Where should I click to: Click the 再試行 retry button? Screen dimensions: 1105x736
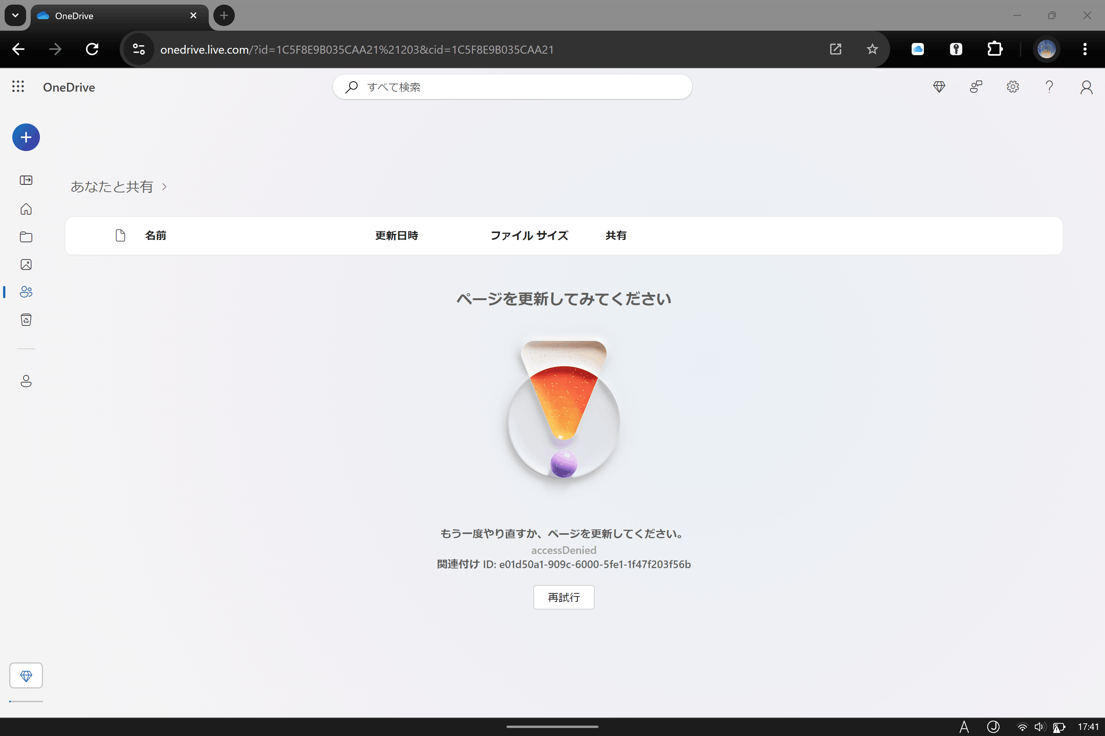[564, 597]
